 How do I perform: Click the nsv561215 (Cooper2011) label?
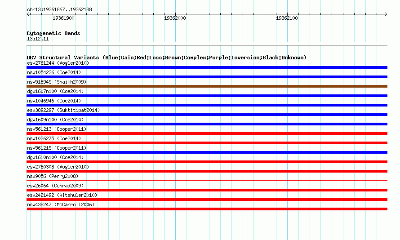point(57,148)
